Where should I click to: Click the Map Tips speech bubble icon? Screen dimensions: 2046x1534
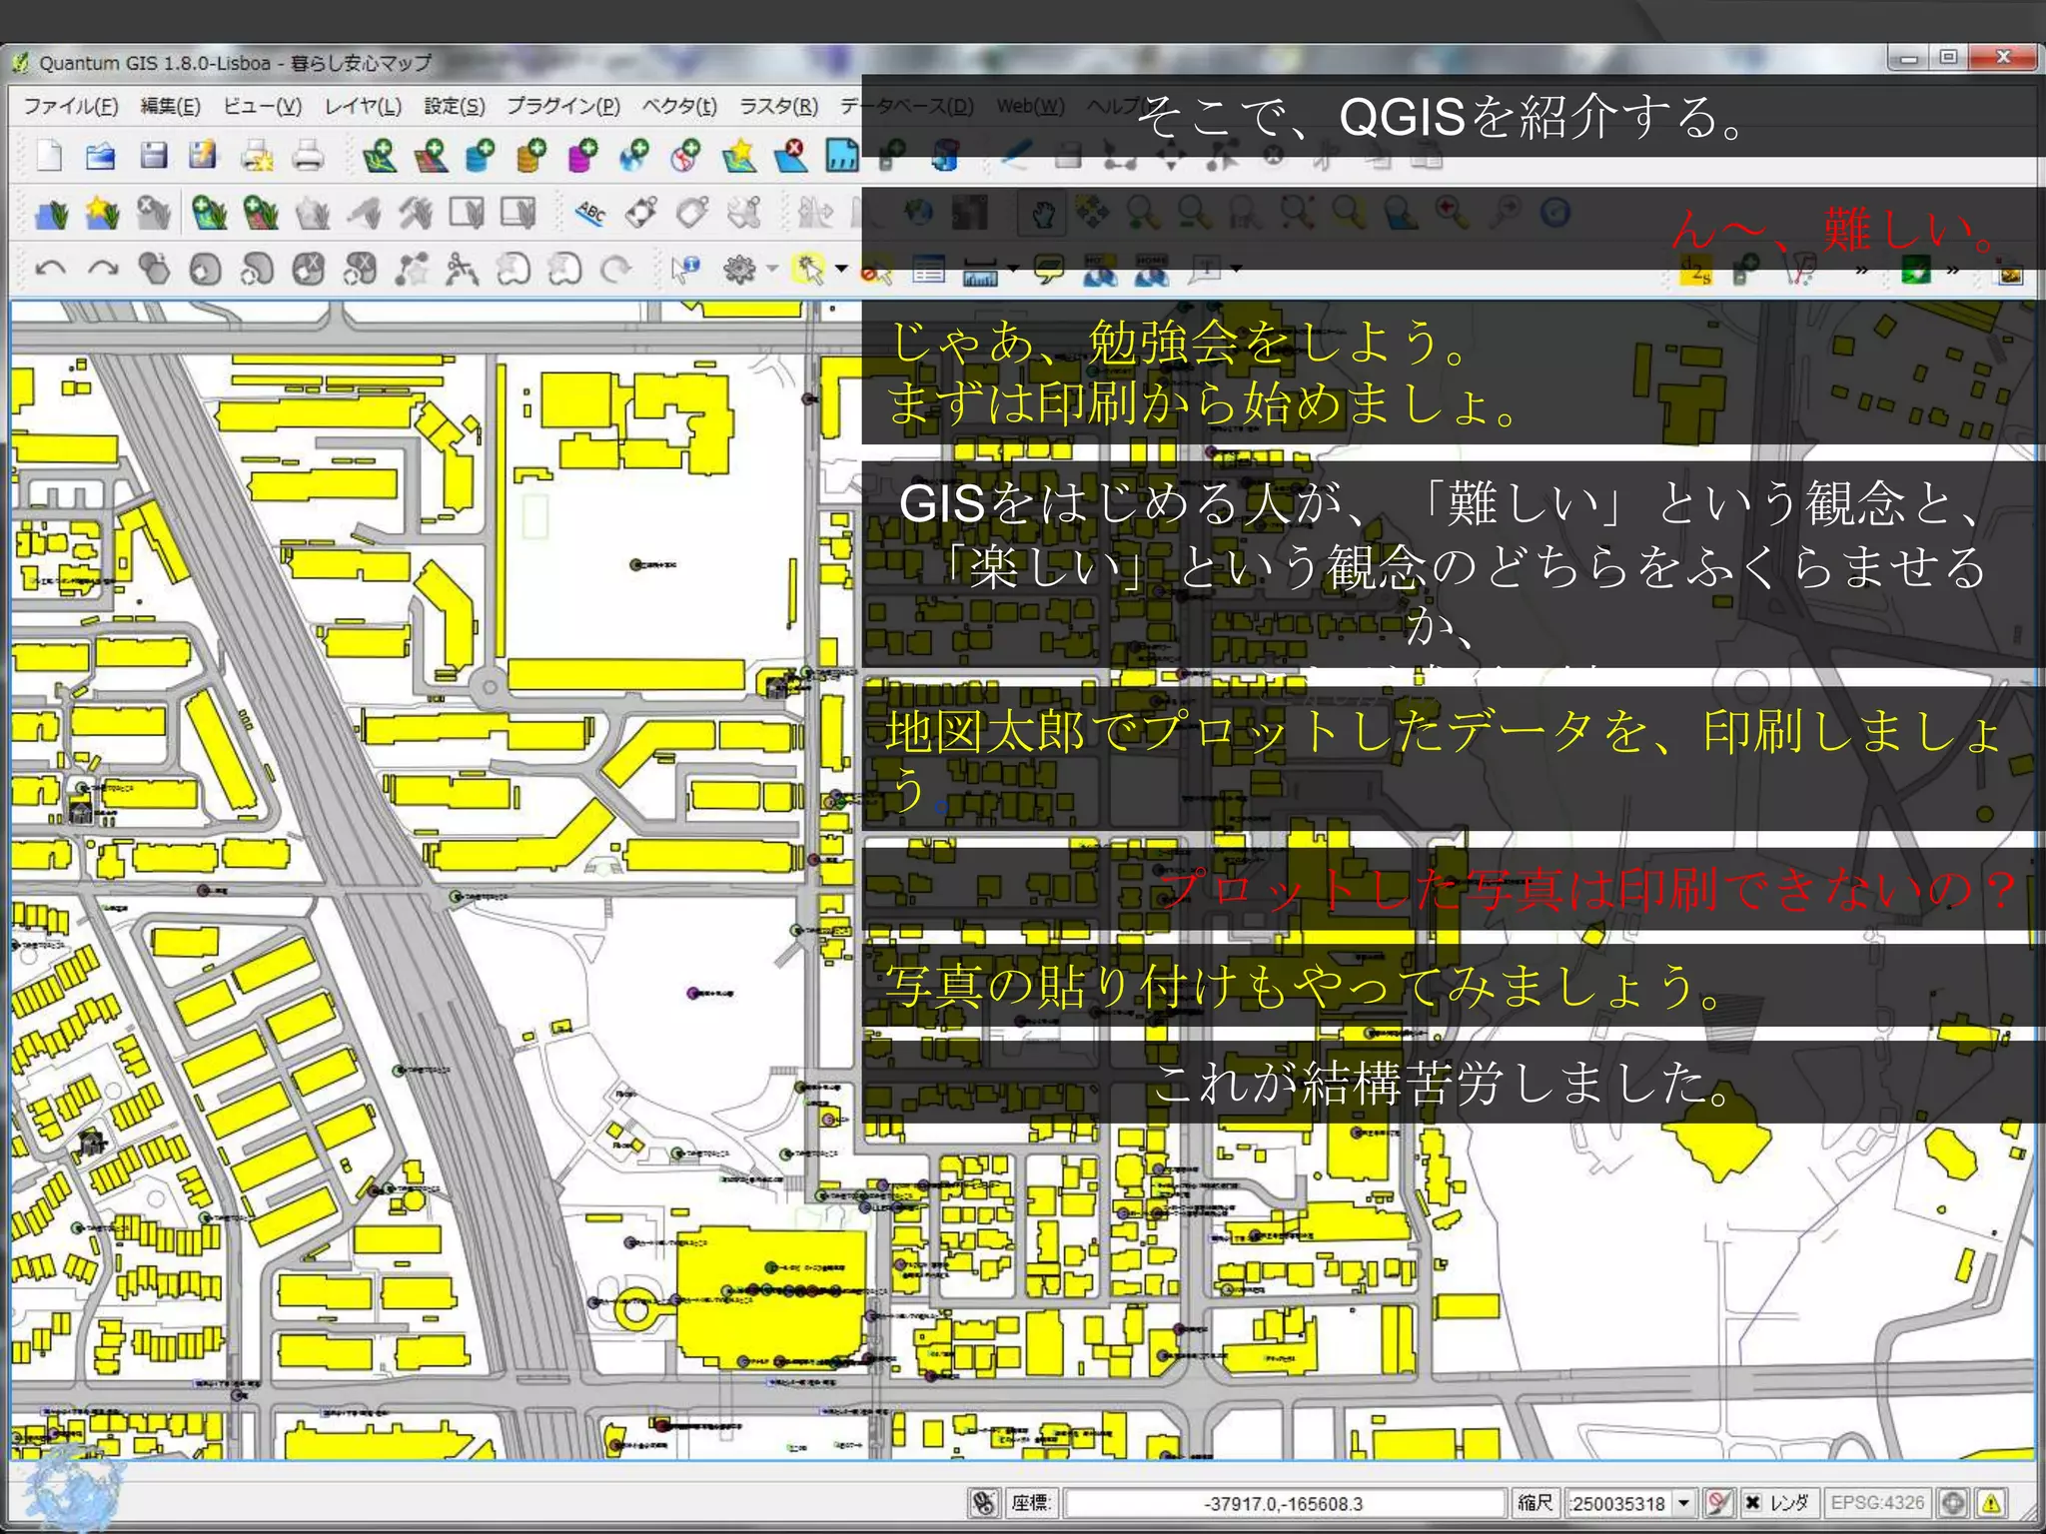[x=1049, y=270]
